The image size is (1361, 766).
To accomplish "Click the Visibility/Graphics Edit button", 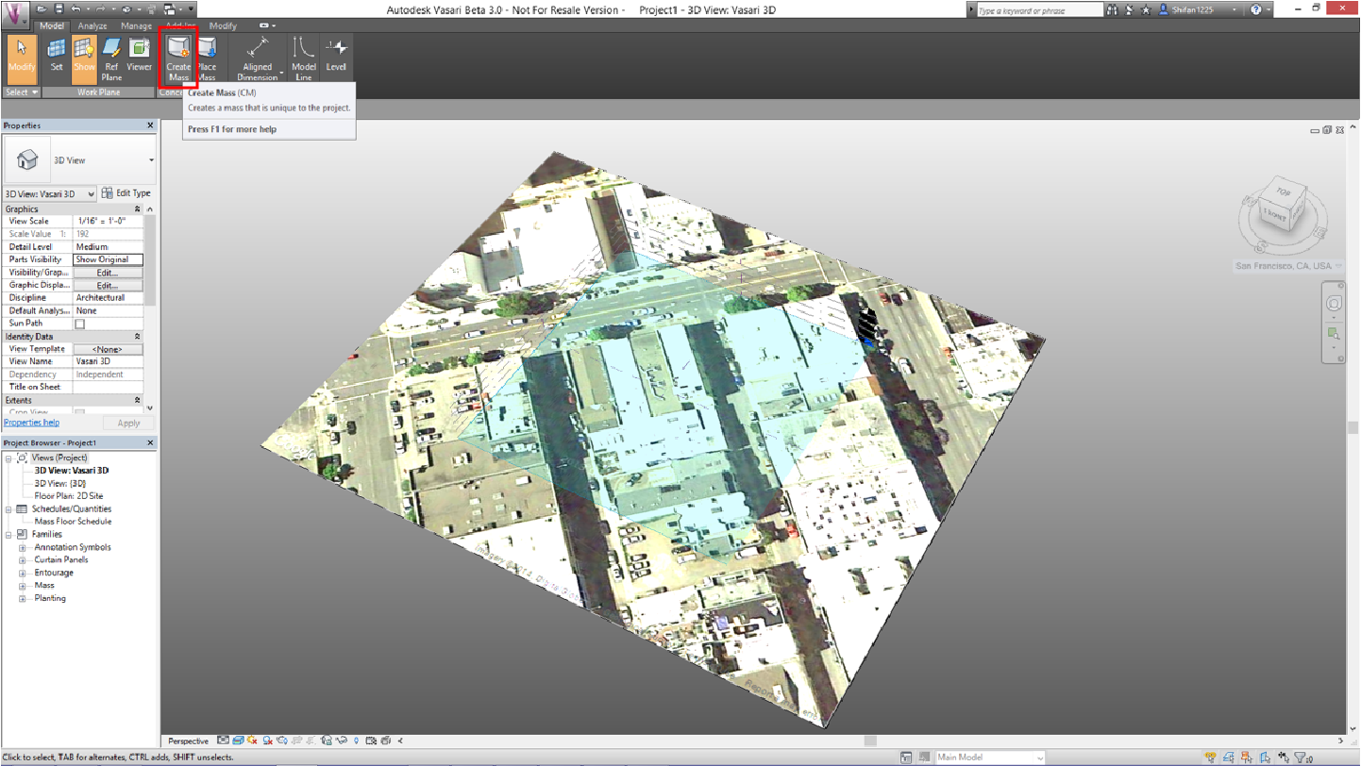I will coord(108,273).
